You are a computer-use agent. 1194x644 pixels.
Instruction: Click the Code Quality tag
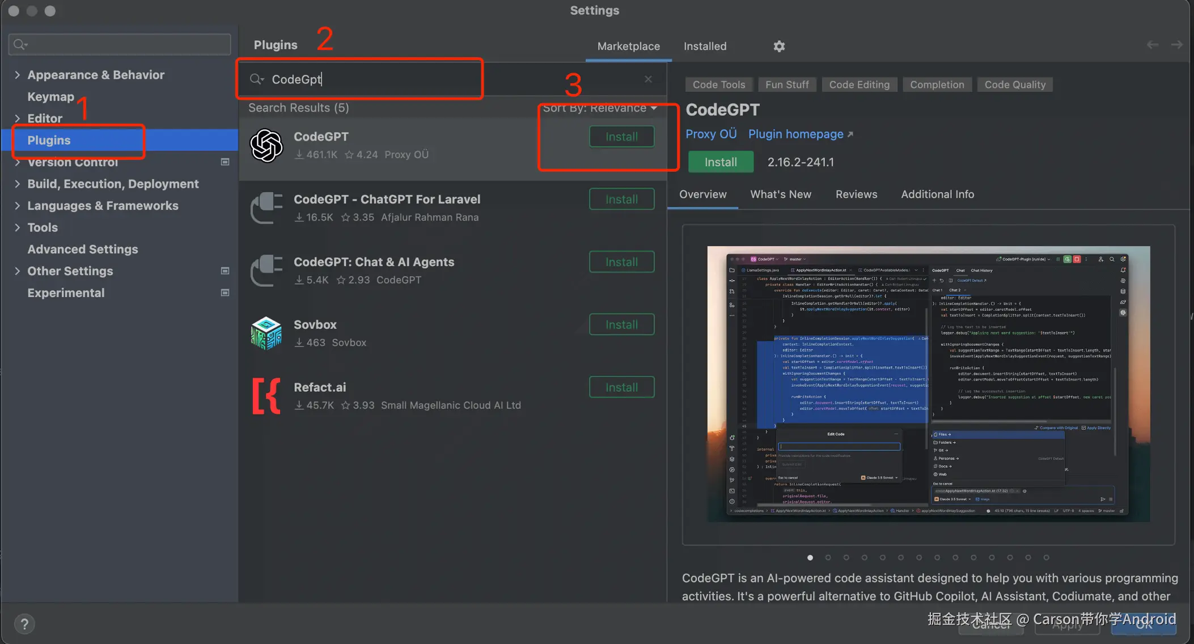[1015, 84]
